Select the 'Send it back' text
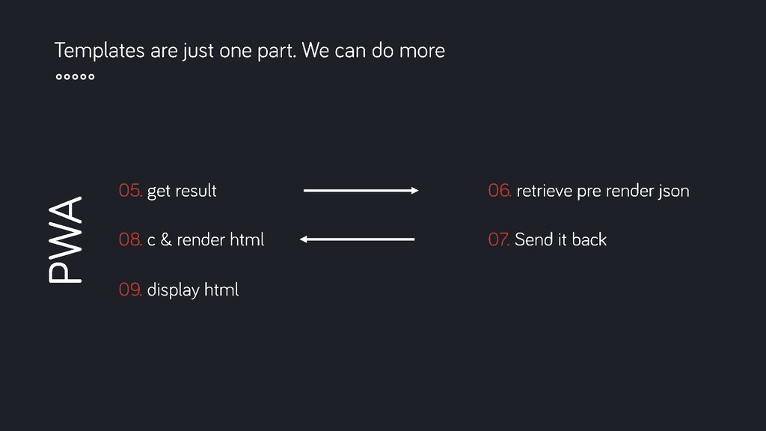766x431 pixels. click(561, 239)
